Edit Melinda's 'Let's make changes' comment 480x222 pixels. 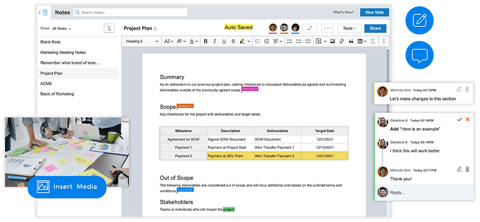(459, 89)
